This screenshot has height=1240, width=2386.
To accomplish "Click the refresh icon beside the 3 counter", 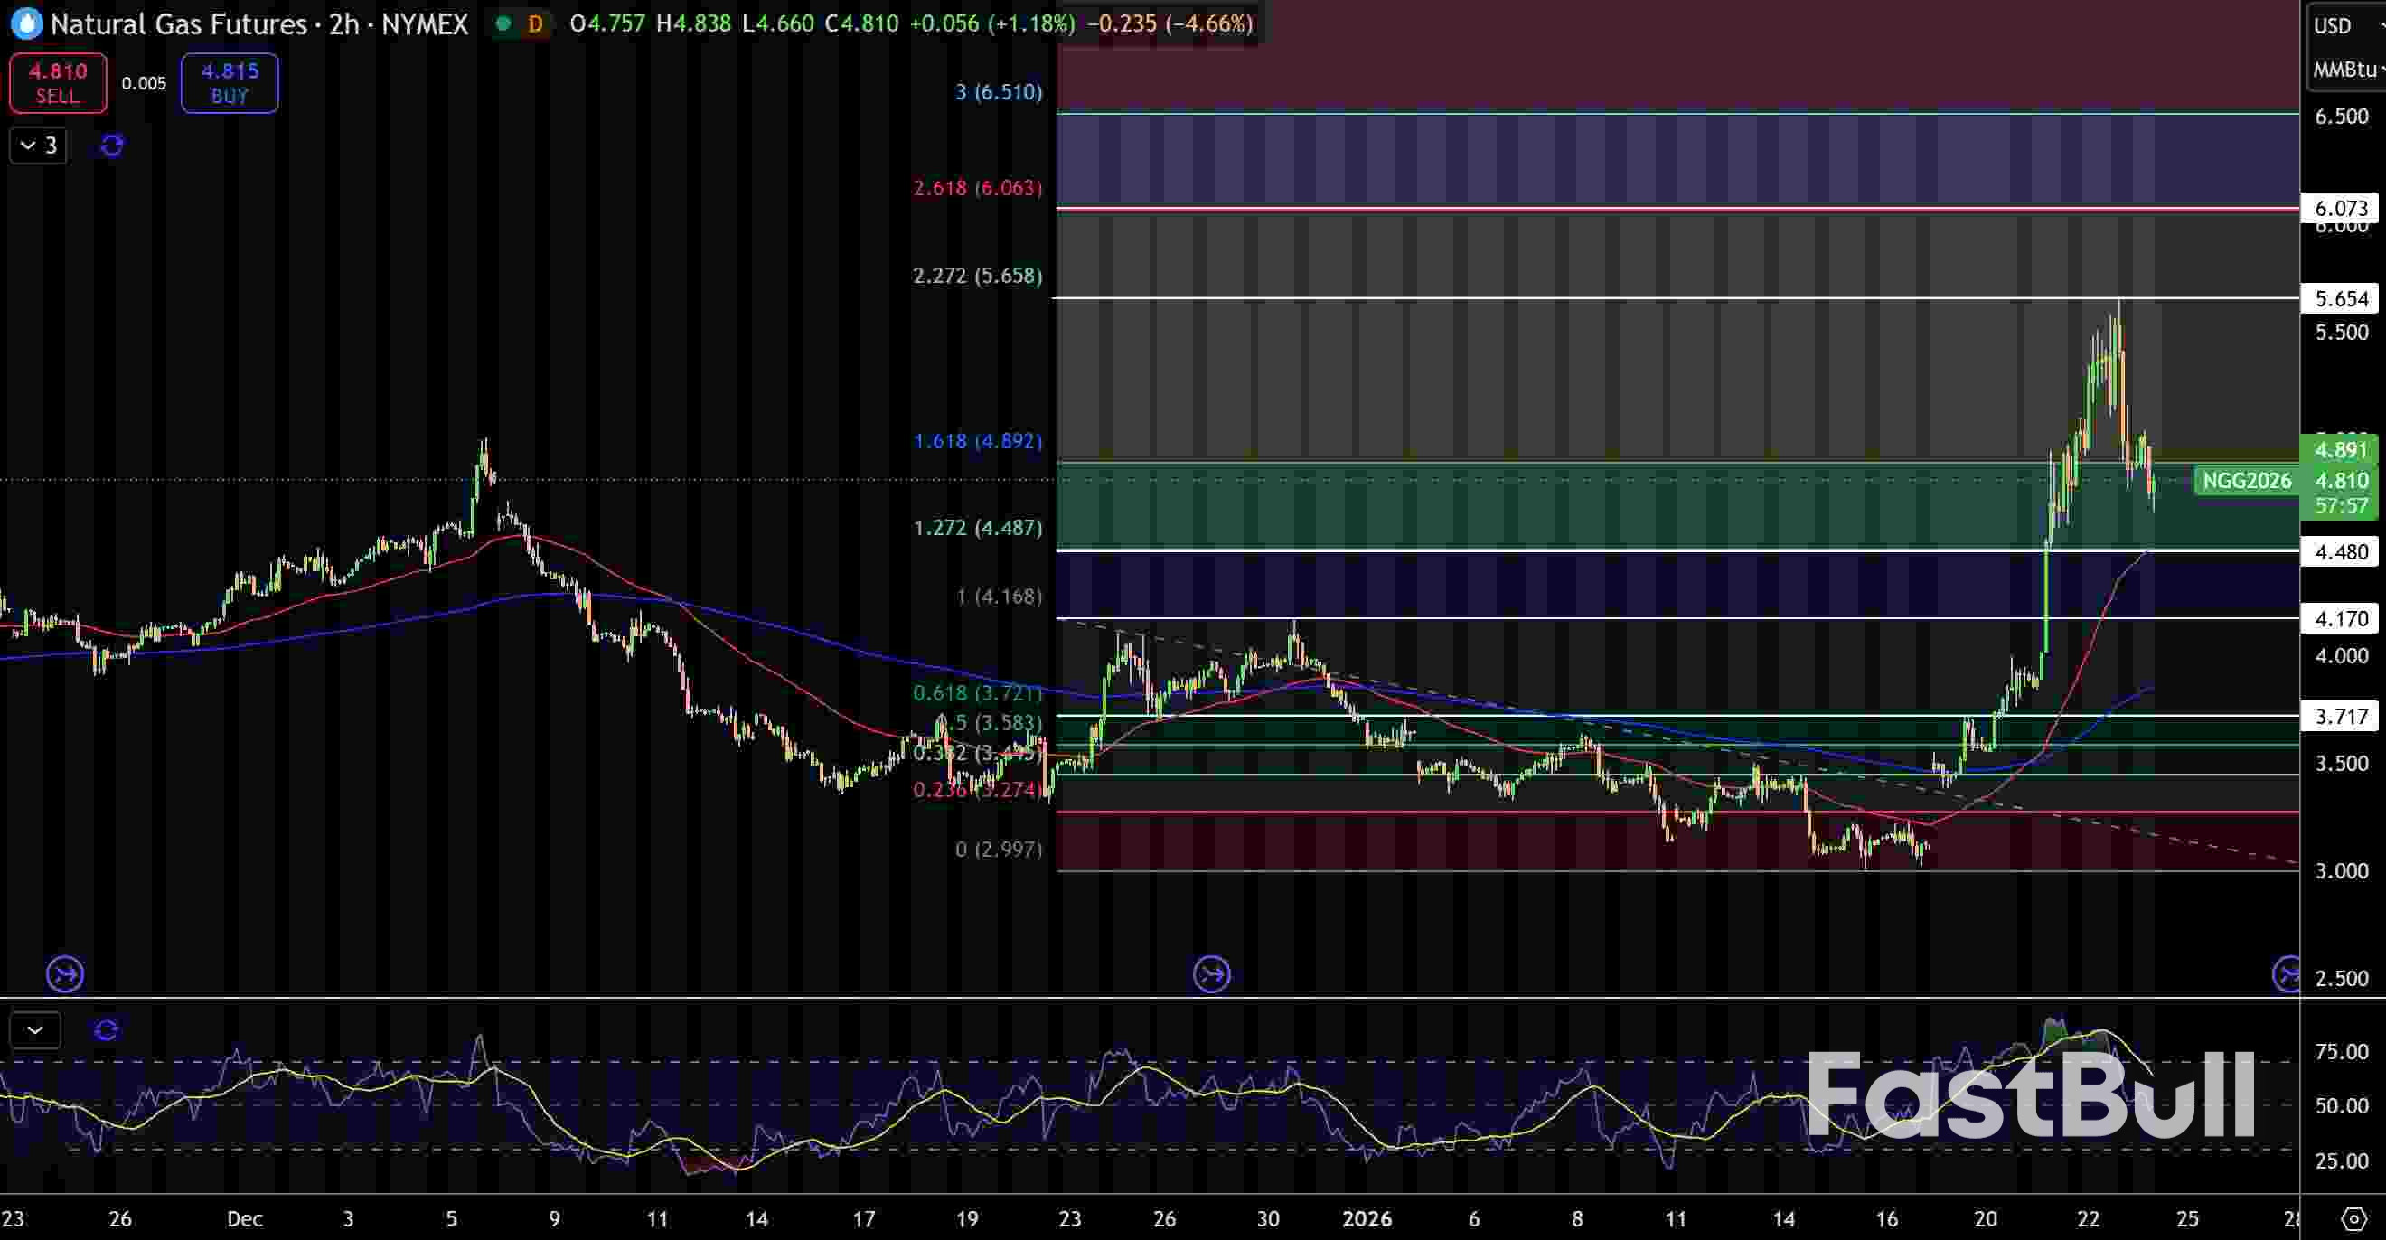I will [110, 146].
